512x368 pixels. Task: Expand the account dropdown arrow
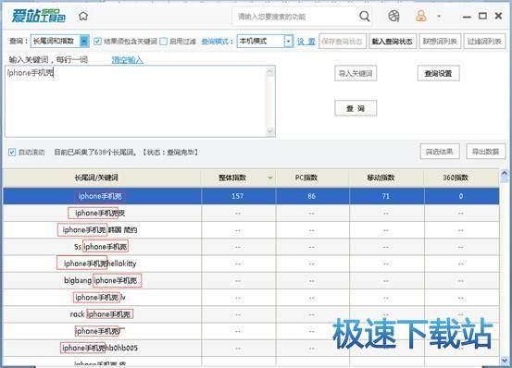439,16
